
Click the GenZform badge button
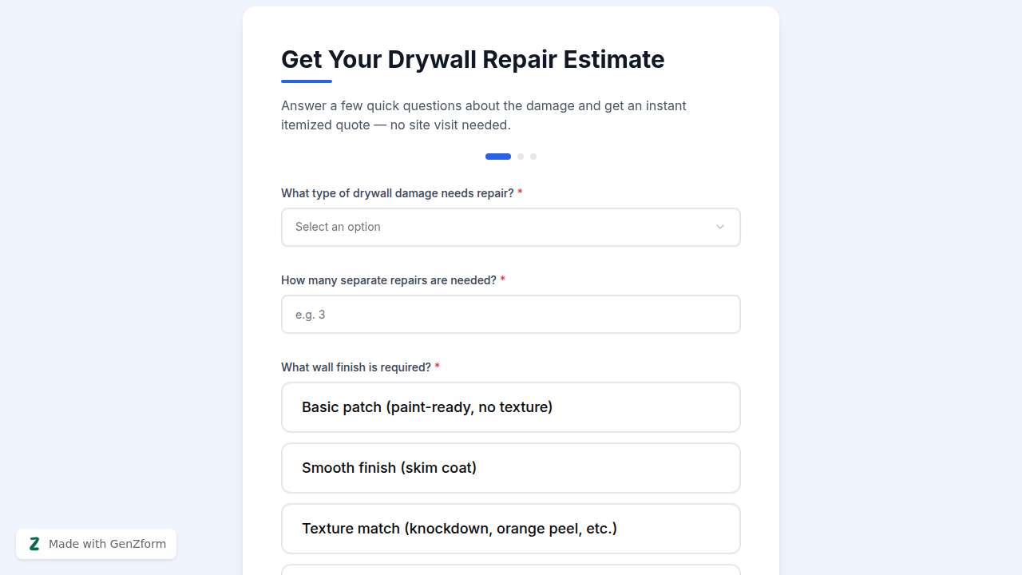click(96, 544)
